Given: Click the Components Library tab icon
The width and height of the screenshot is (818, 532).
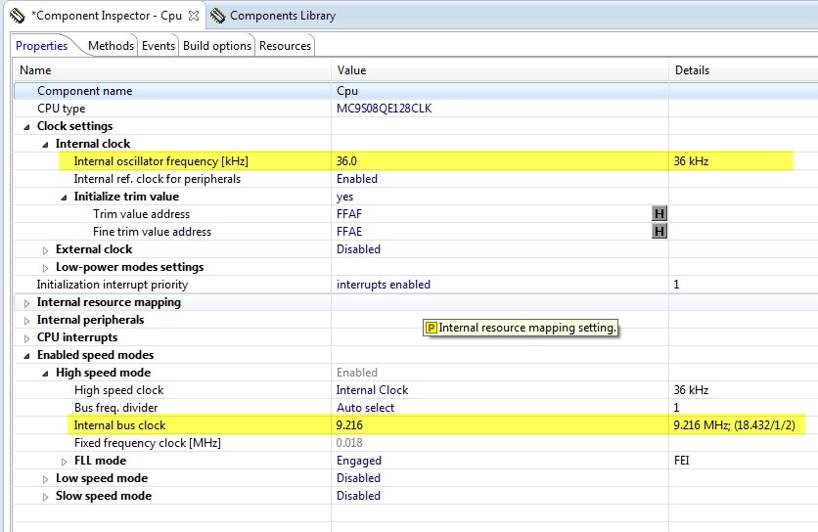Looking at the screenshot, I should coord(216,16).
